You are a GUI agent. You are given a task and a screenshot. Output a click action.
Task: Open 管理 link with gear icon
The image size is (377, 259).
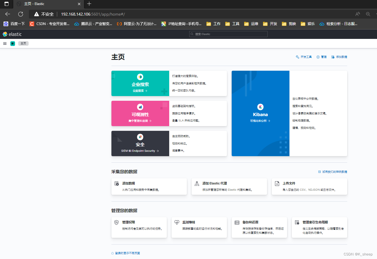tap(322, 57)
